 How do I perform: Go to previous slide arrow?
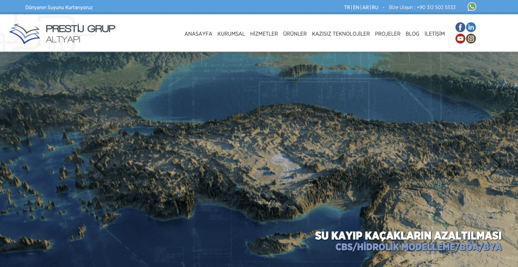tap(100, 165)
